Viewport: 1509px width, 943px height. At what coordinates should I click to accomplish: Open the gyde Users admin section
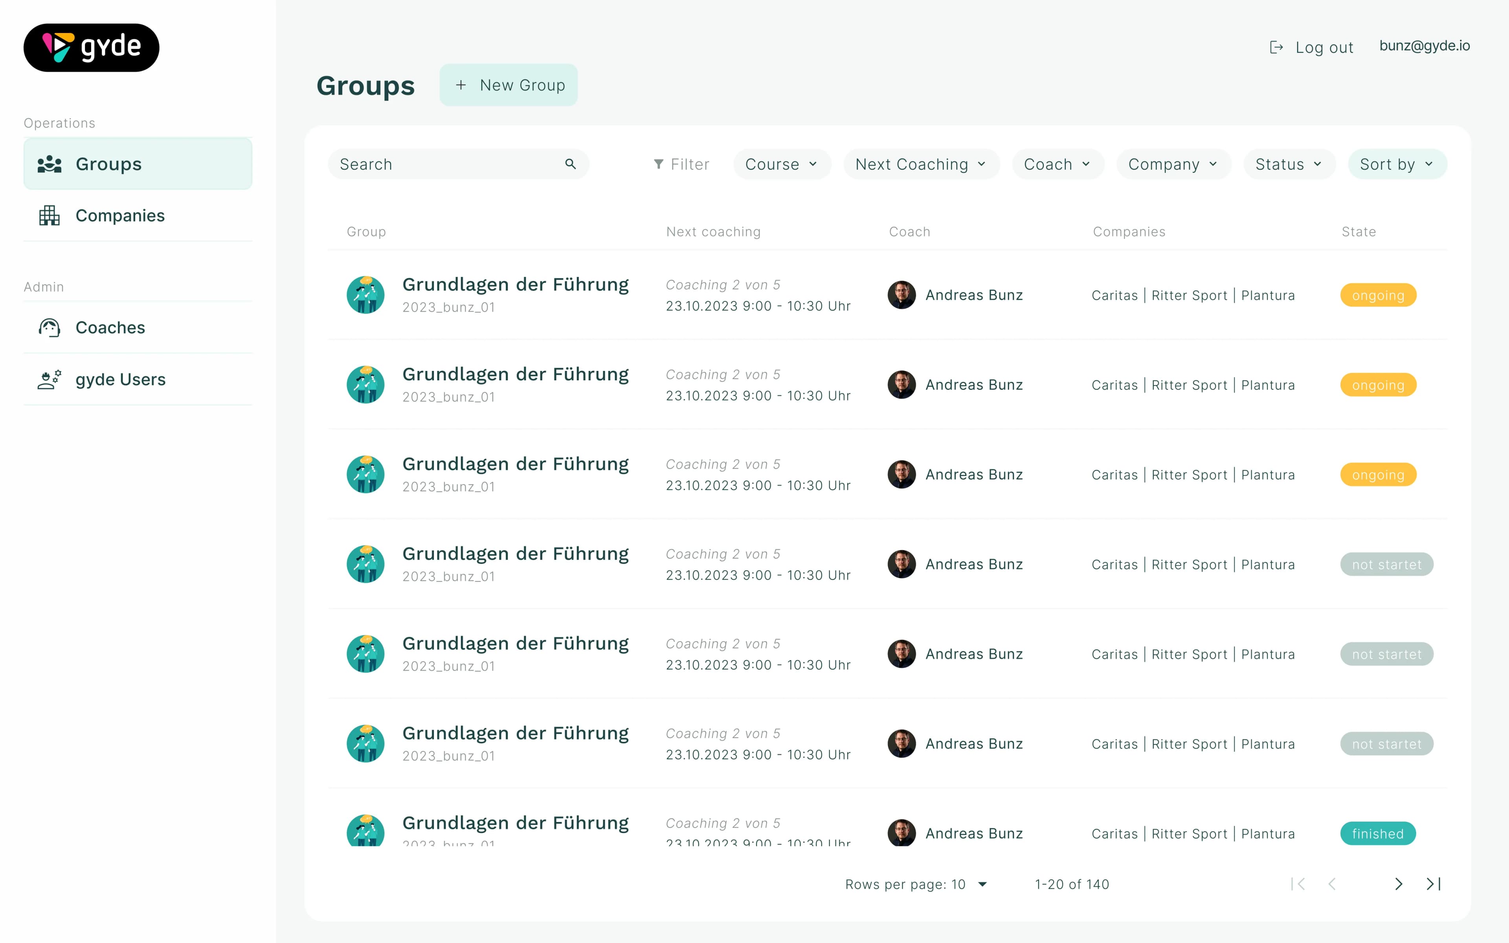pos(138,379)
